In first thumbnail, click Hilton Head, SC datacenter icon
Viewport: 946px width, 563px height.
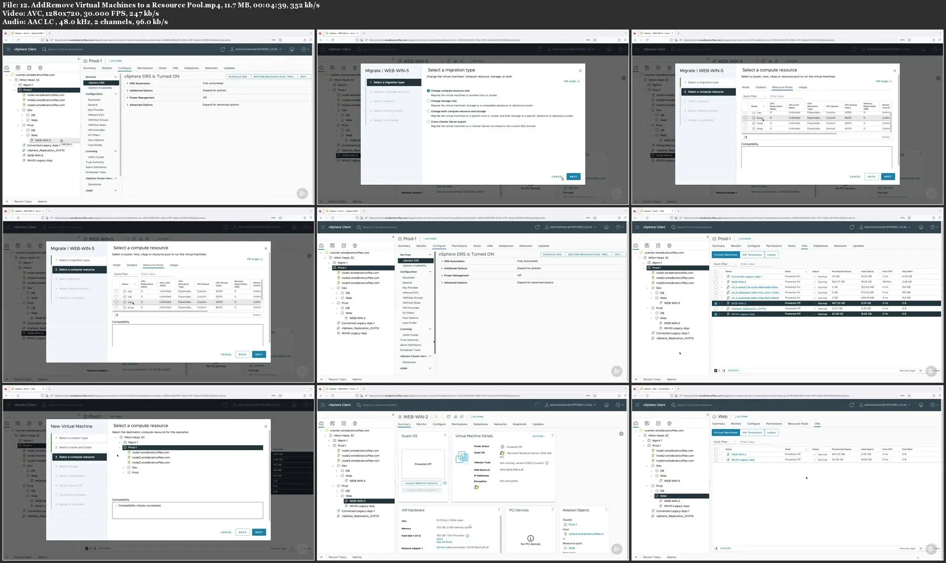17,80
